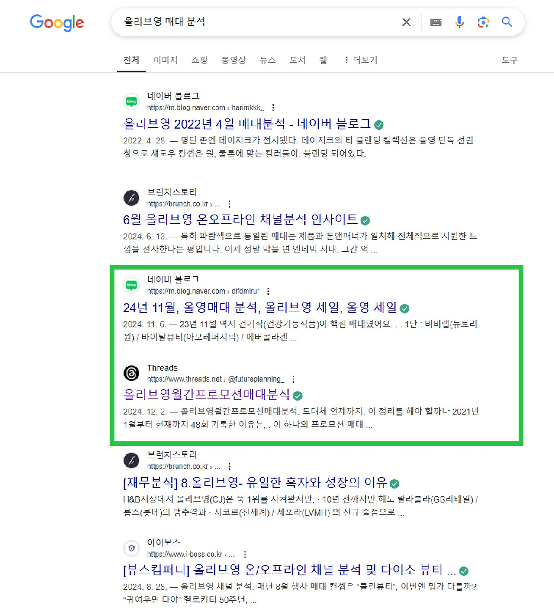Image resolution: width=554 pixels, height=613 pixels.
Task: Click the Threads favicon
Action: (132, 373)
